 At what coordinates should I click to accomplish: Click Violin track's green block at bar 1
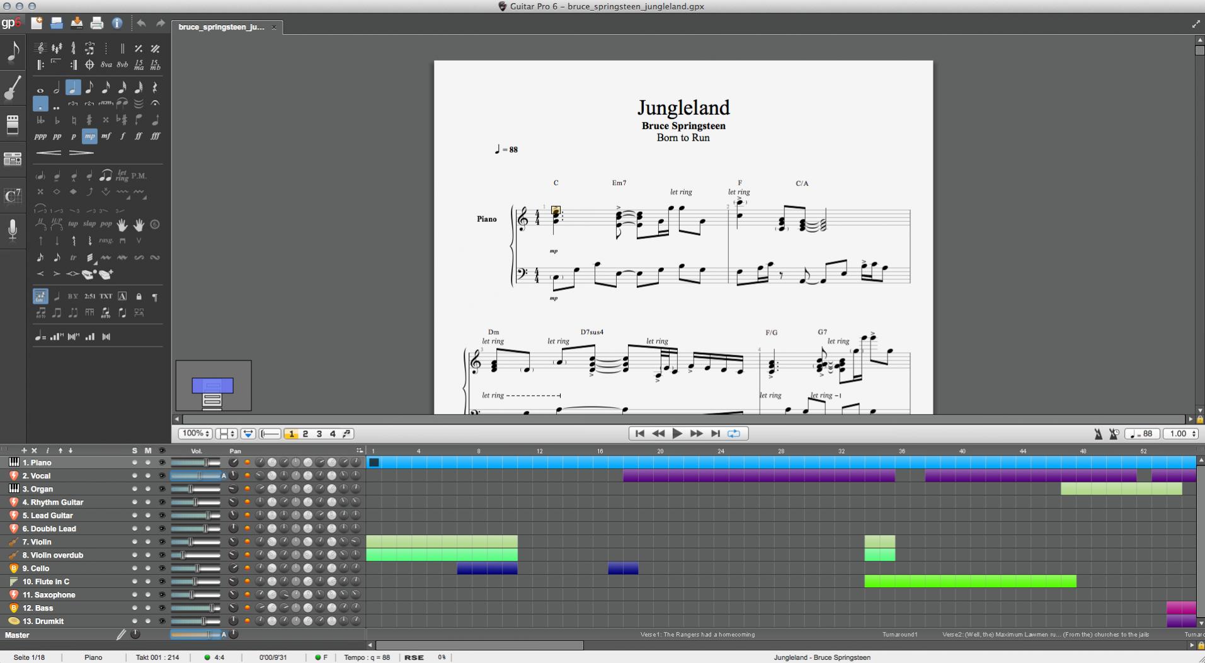click(x=374, y=542)
